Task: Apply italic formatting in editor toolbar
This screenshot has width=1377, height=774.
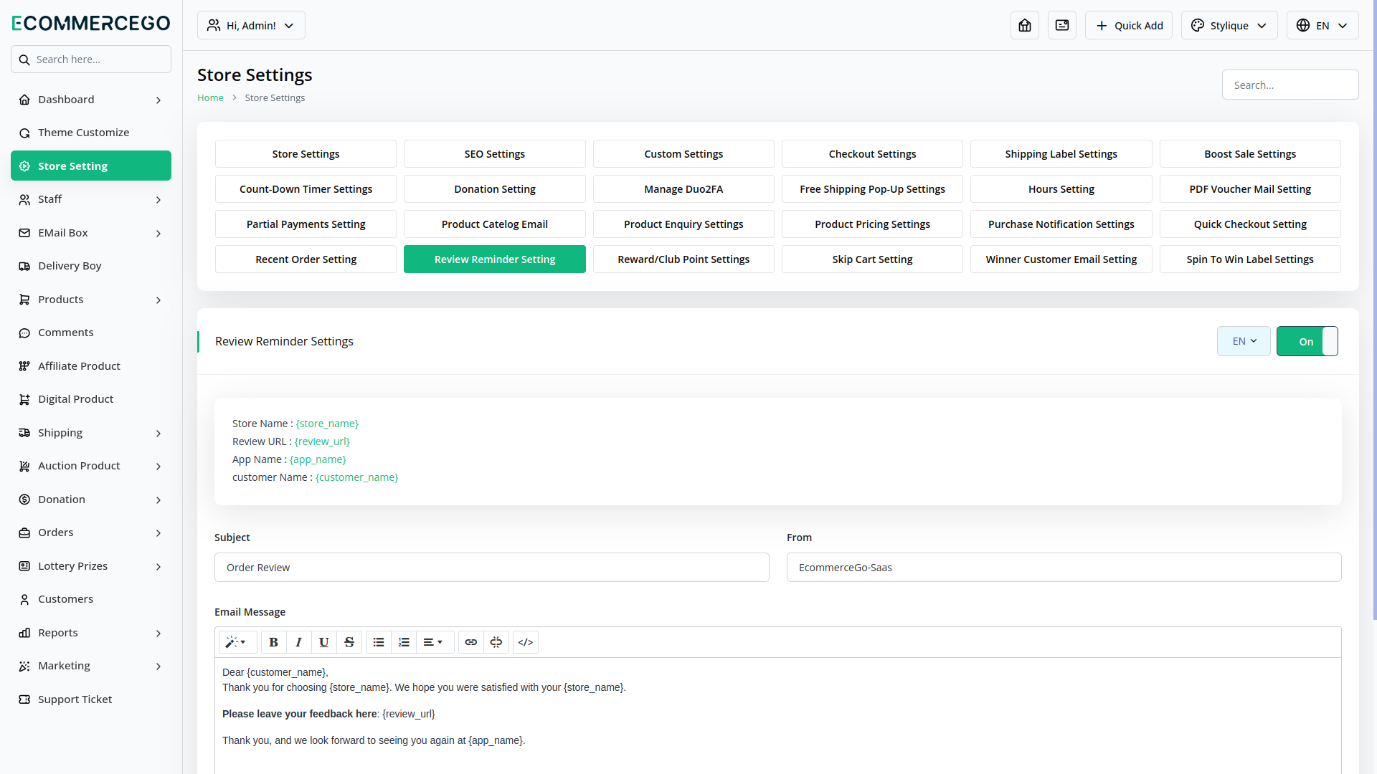Action: click(298, 642)
